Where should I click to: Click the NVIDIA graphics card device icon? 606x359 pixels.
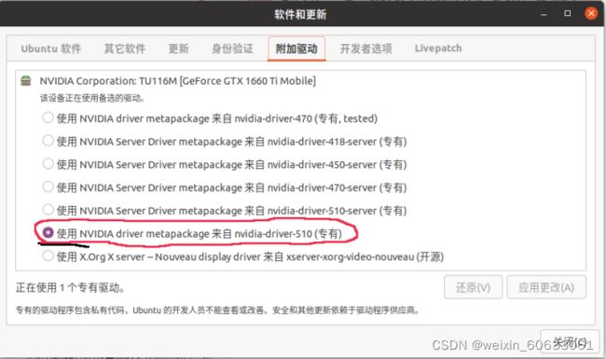26,81
